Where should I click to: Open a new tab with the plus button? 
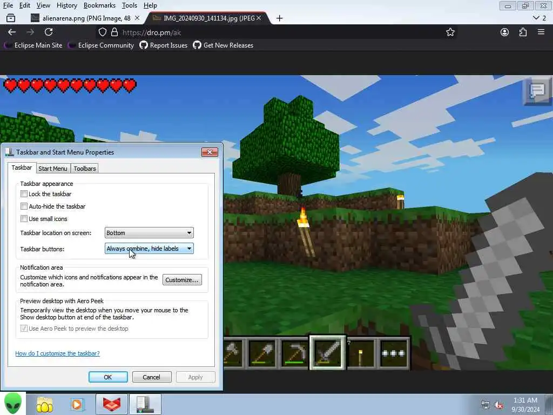[x=279, y=18]
